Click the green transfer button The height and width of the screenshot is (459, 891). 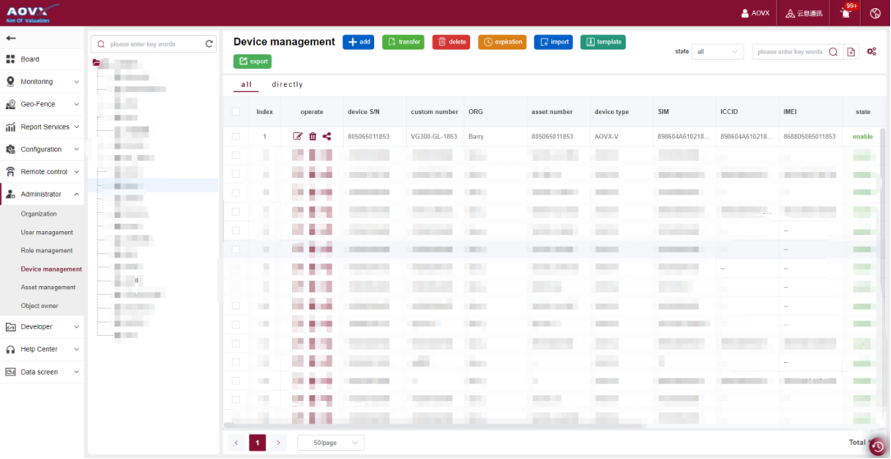[403, 42]
